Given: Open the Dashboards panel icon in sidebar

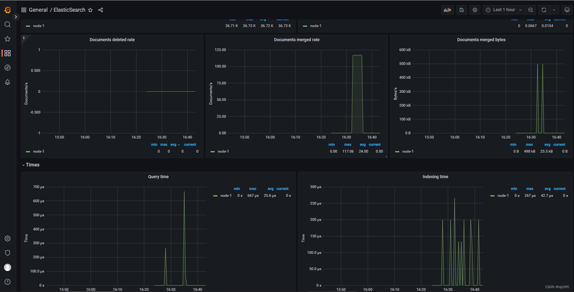Looking at the screenshot, I should click(8, 53).
